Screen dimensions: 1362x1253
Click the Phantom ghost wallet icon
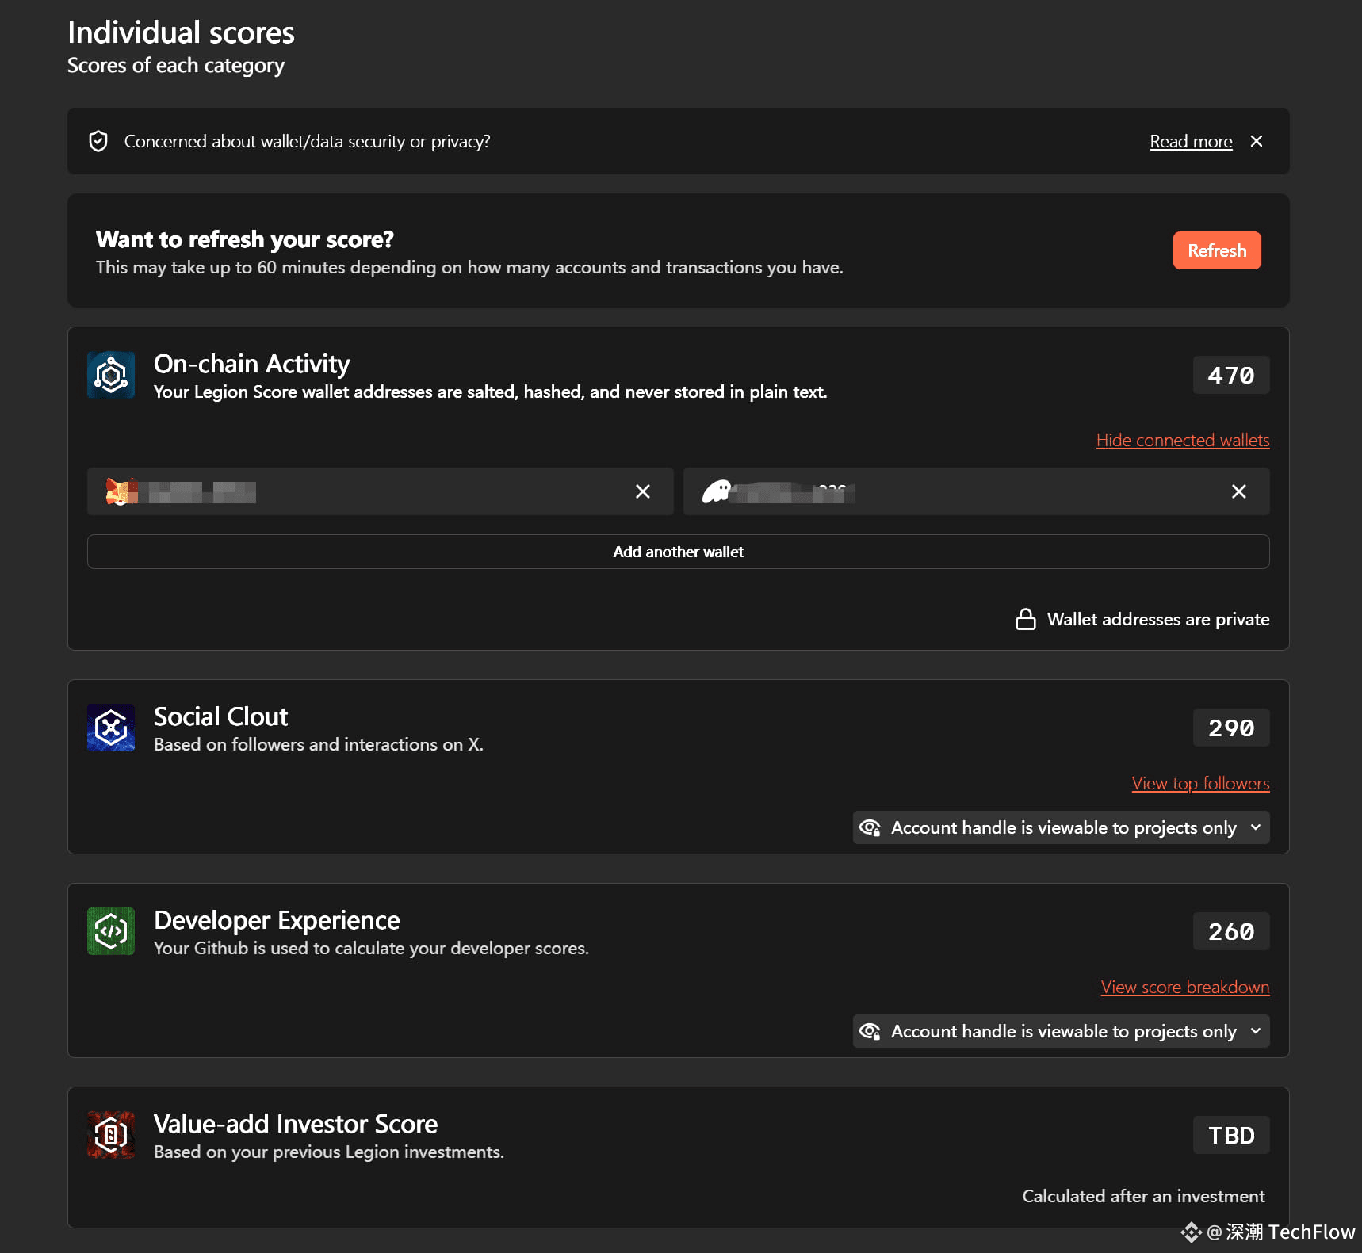[x=717, y=491]
